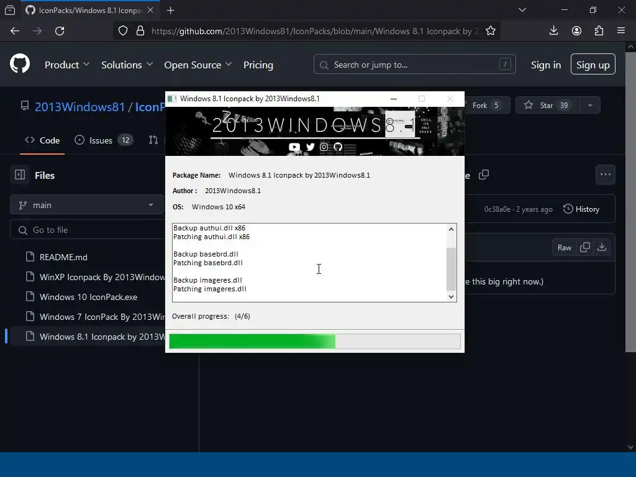The height and width of the screenshot is (477, 636).
Task: Go back using browser back arrow
Action: coord(15,31)
